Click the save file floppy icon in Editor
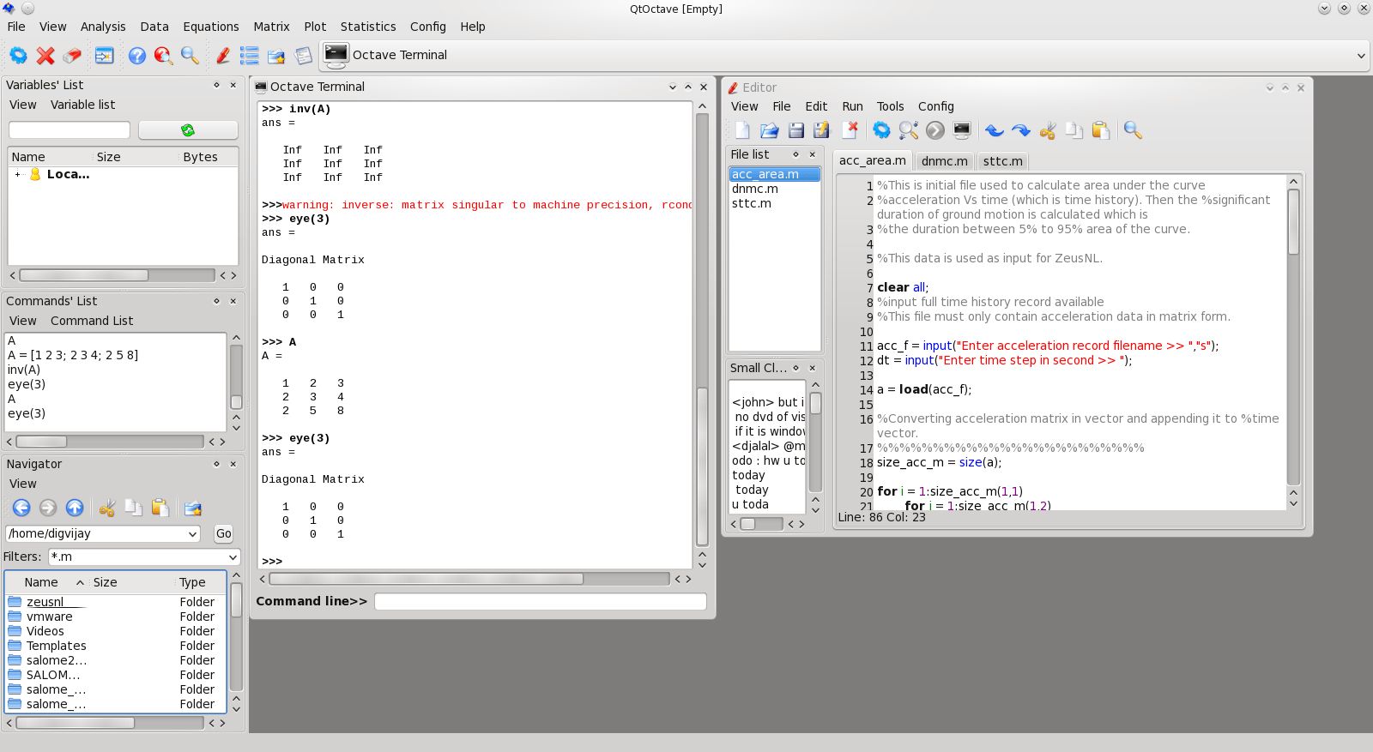Viewport: 1373px width, 752px height. (x=796, y=130)
